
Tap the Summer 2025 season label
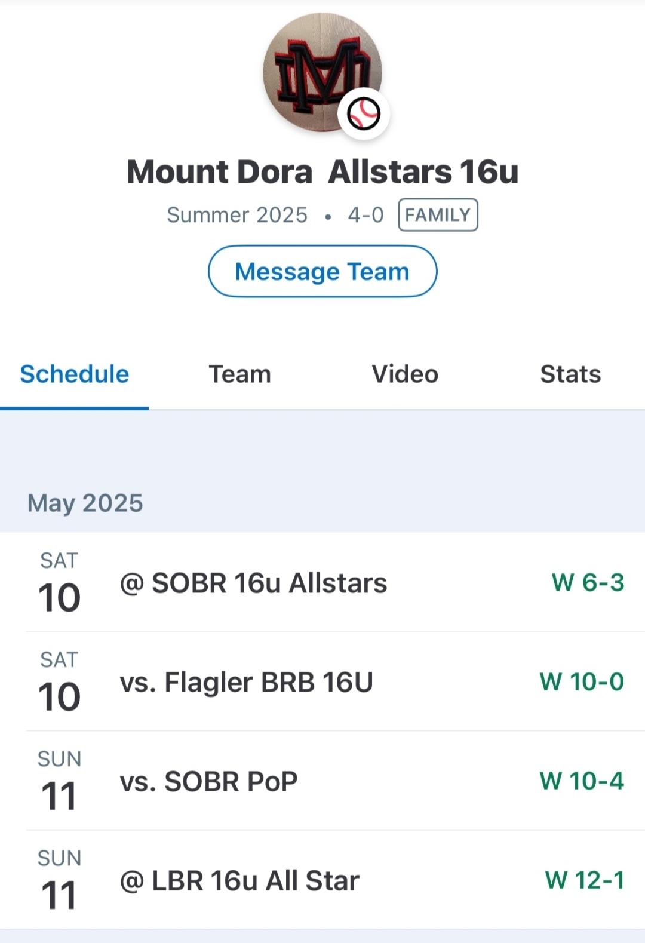[x=237, y=215]
